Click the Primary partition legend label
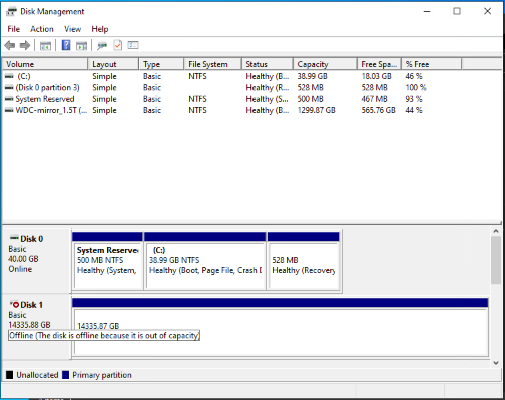 coord(102,375)
